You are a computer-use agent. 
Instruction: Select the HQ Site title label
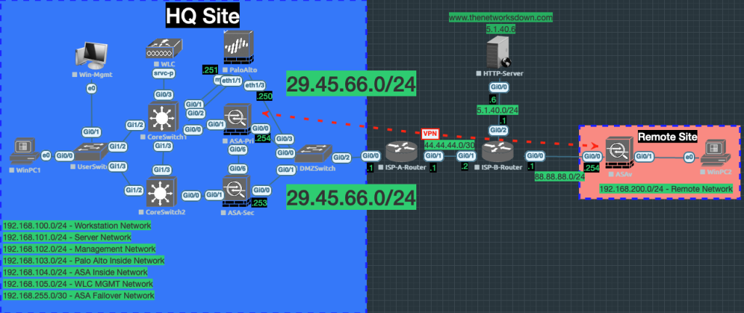click(203, 15)
